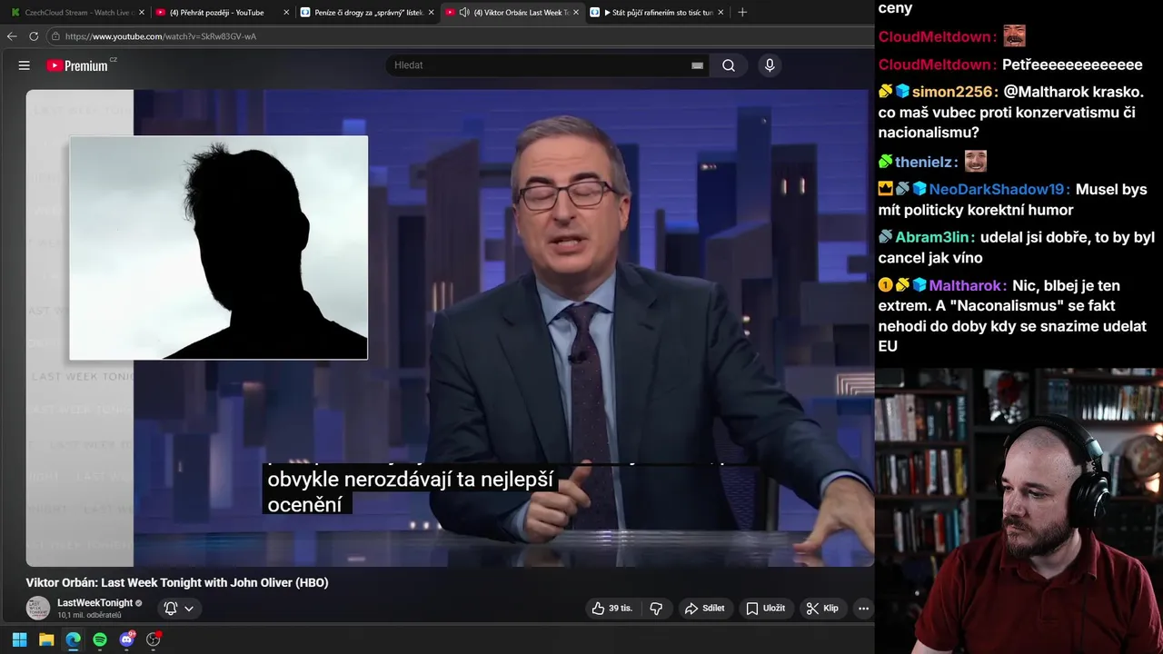Go back with browser back arrow

[x=12, y=36]
